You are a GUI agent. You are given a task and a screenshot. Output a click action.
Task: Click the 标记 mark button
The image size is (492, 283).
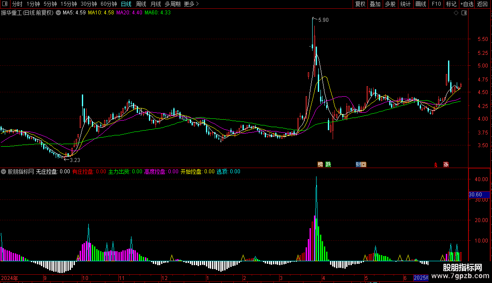(451, 4)
